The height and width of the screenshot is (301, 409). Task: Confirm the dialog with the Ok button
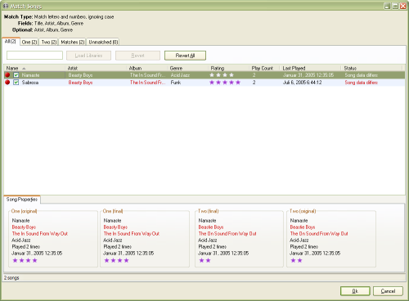355,291
